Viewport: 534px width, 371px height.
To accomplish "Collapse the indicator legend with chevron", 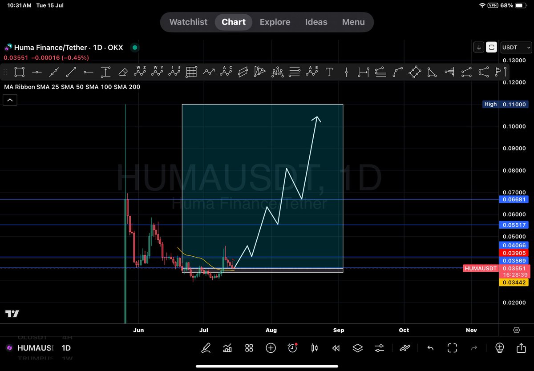I will [x=10, y=101].
